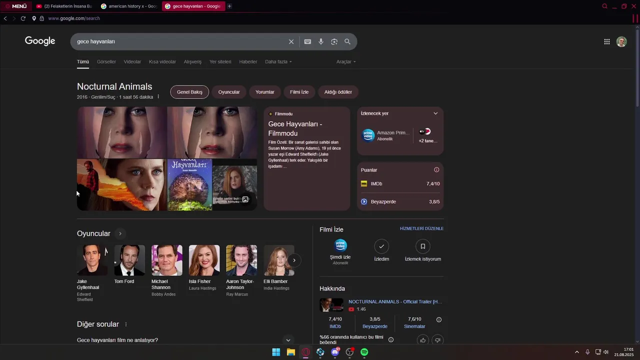Open IMDb rating row in Puanlar
Viewport: 640px width, 360px height.
pyautogui.click(x=400, y=183)
